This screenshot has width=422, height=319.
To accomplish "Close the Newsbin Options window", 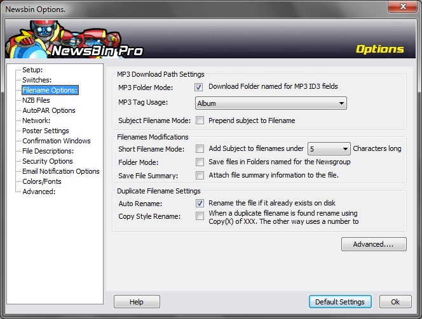I will click(x=403, y=6).
